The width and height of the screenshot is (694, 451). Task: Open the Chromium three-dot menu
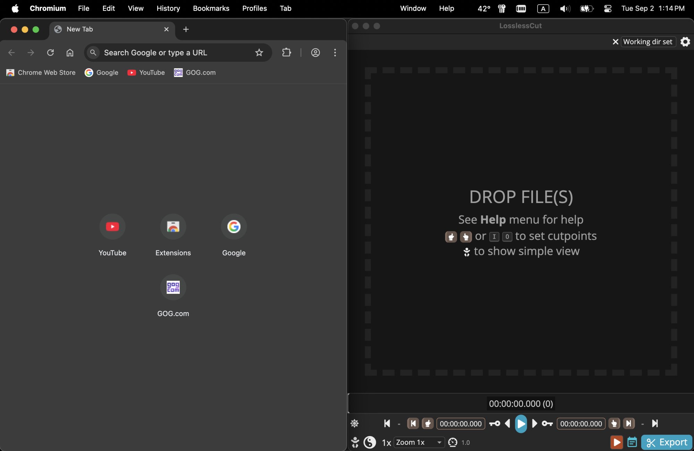coord(335,52)
